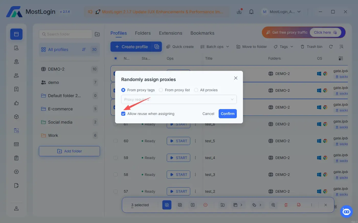This screenshot has height=223, width=358.
Task: Click Quick create
Action: coord(180,47)
